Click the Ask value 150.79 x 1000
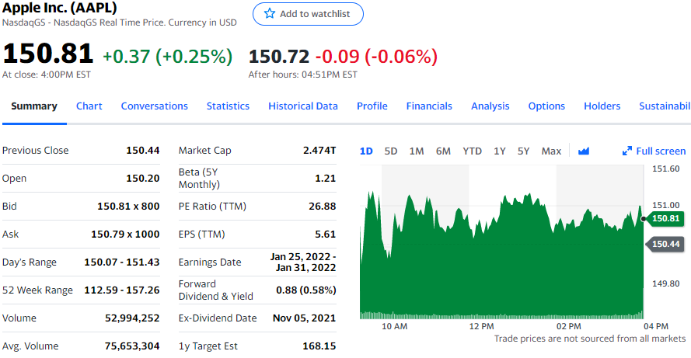Viewport: 691px width, 358px height. coord(125,235)
